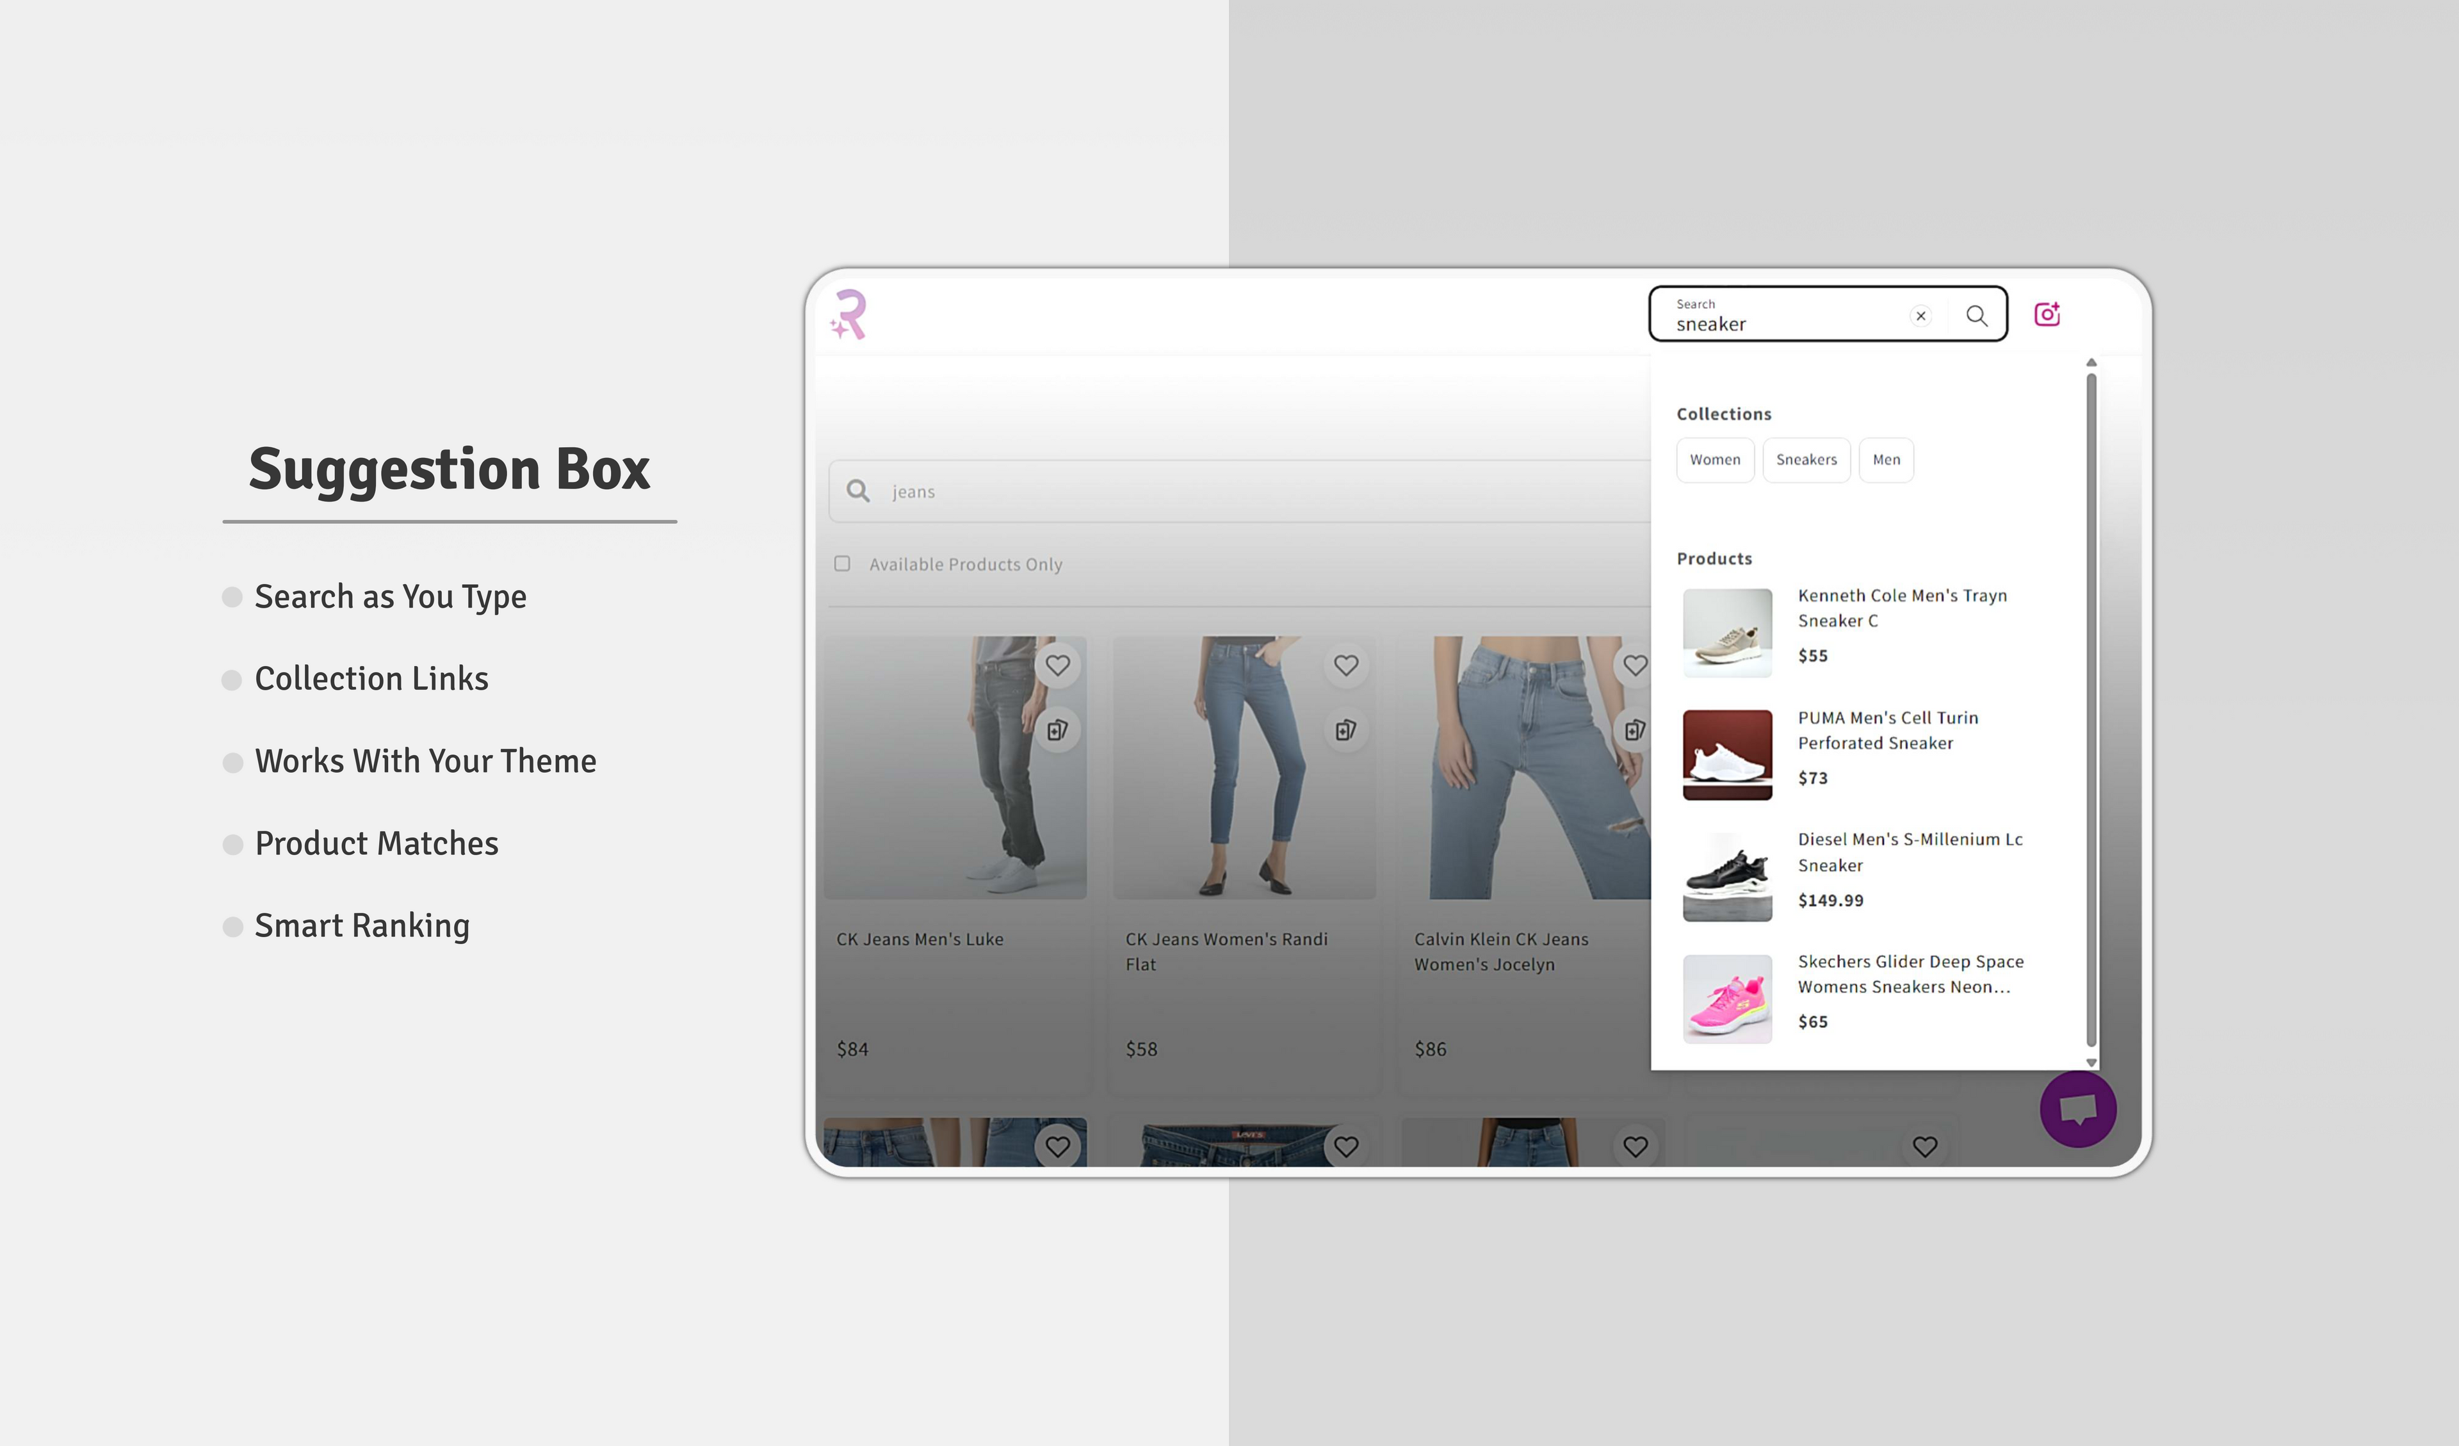2459x1446 pixels.
Task: Open the pink camera image search icon
Action: click(x=2046, y=314)
